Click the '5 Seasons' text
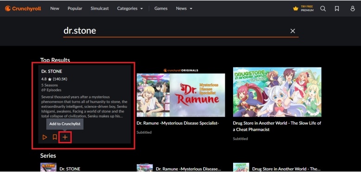 point(50,85)
